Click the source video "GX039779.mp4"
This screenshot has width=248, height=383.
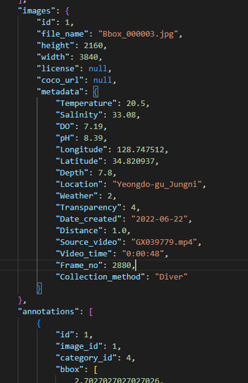[x=164, y=242]
